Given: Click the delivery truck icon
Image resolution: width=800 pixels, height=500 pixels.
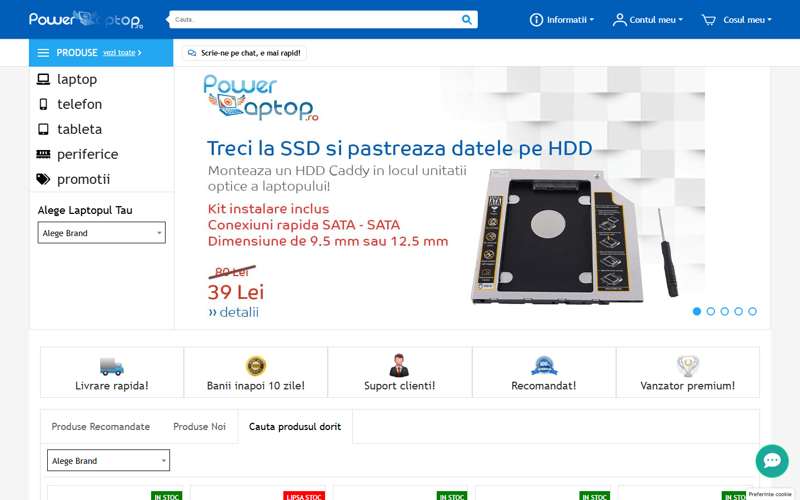Looking at the screenshot, I should pos(112,366).
